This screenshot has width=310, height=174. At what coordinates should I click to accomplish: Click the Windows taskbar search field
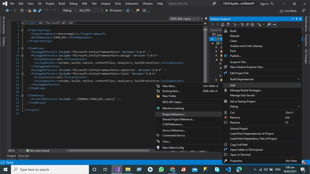[x=50, y=169]
